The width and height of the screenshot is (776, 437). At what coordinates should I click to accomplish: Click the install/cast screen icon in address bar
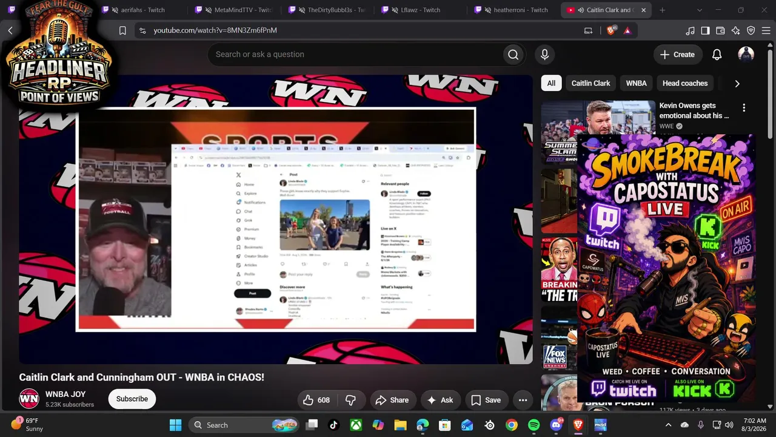(588, 30)
